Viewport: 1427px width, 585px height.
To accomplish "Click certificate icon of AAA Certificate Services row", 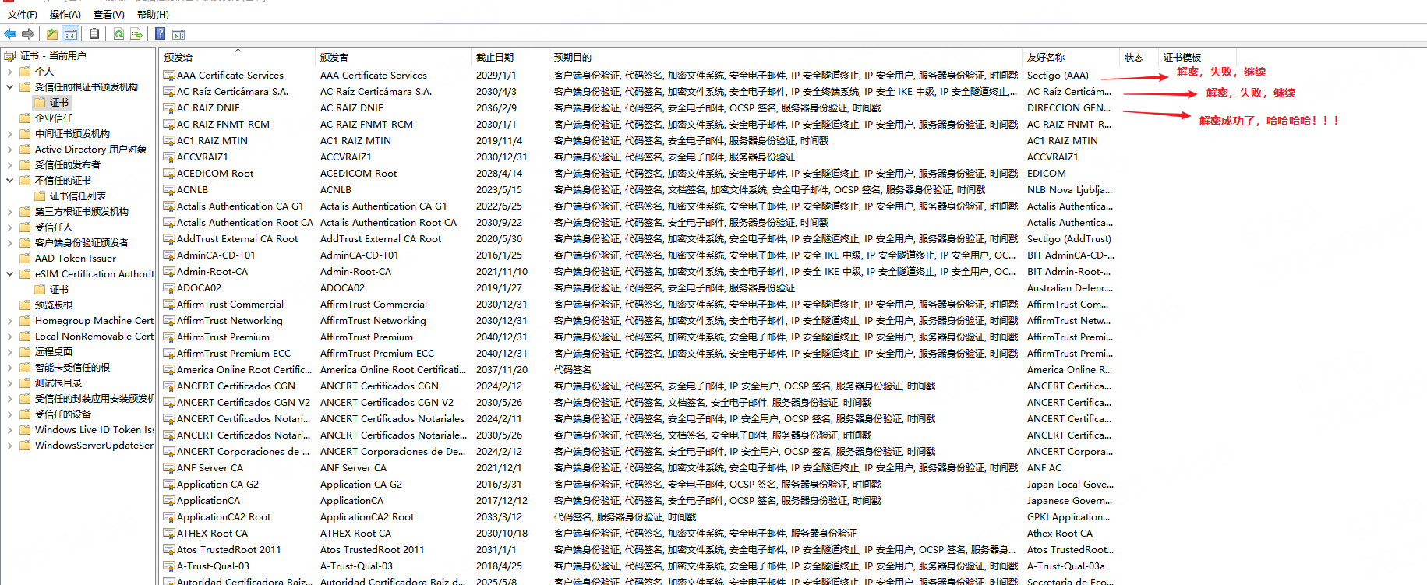I will point(169,76).
